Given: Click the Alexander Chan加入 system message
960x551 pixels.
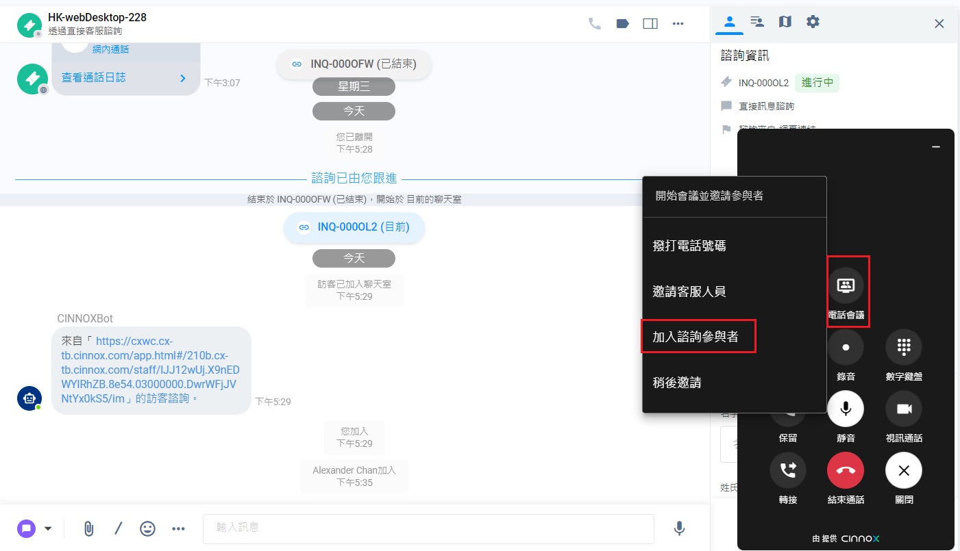Looking at the screenshot, I should (x=354, y=476).
